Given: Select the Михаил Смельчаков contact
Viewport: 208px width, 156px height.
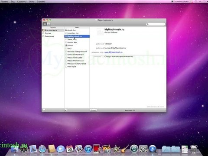Looking at the screenshot, I should (77, 64).
